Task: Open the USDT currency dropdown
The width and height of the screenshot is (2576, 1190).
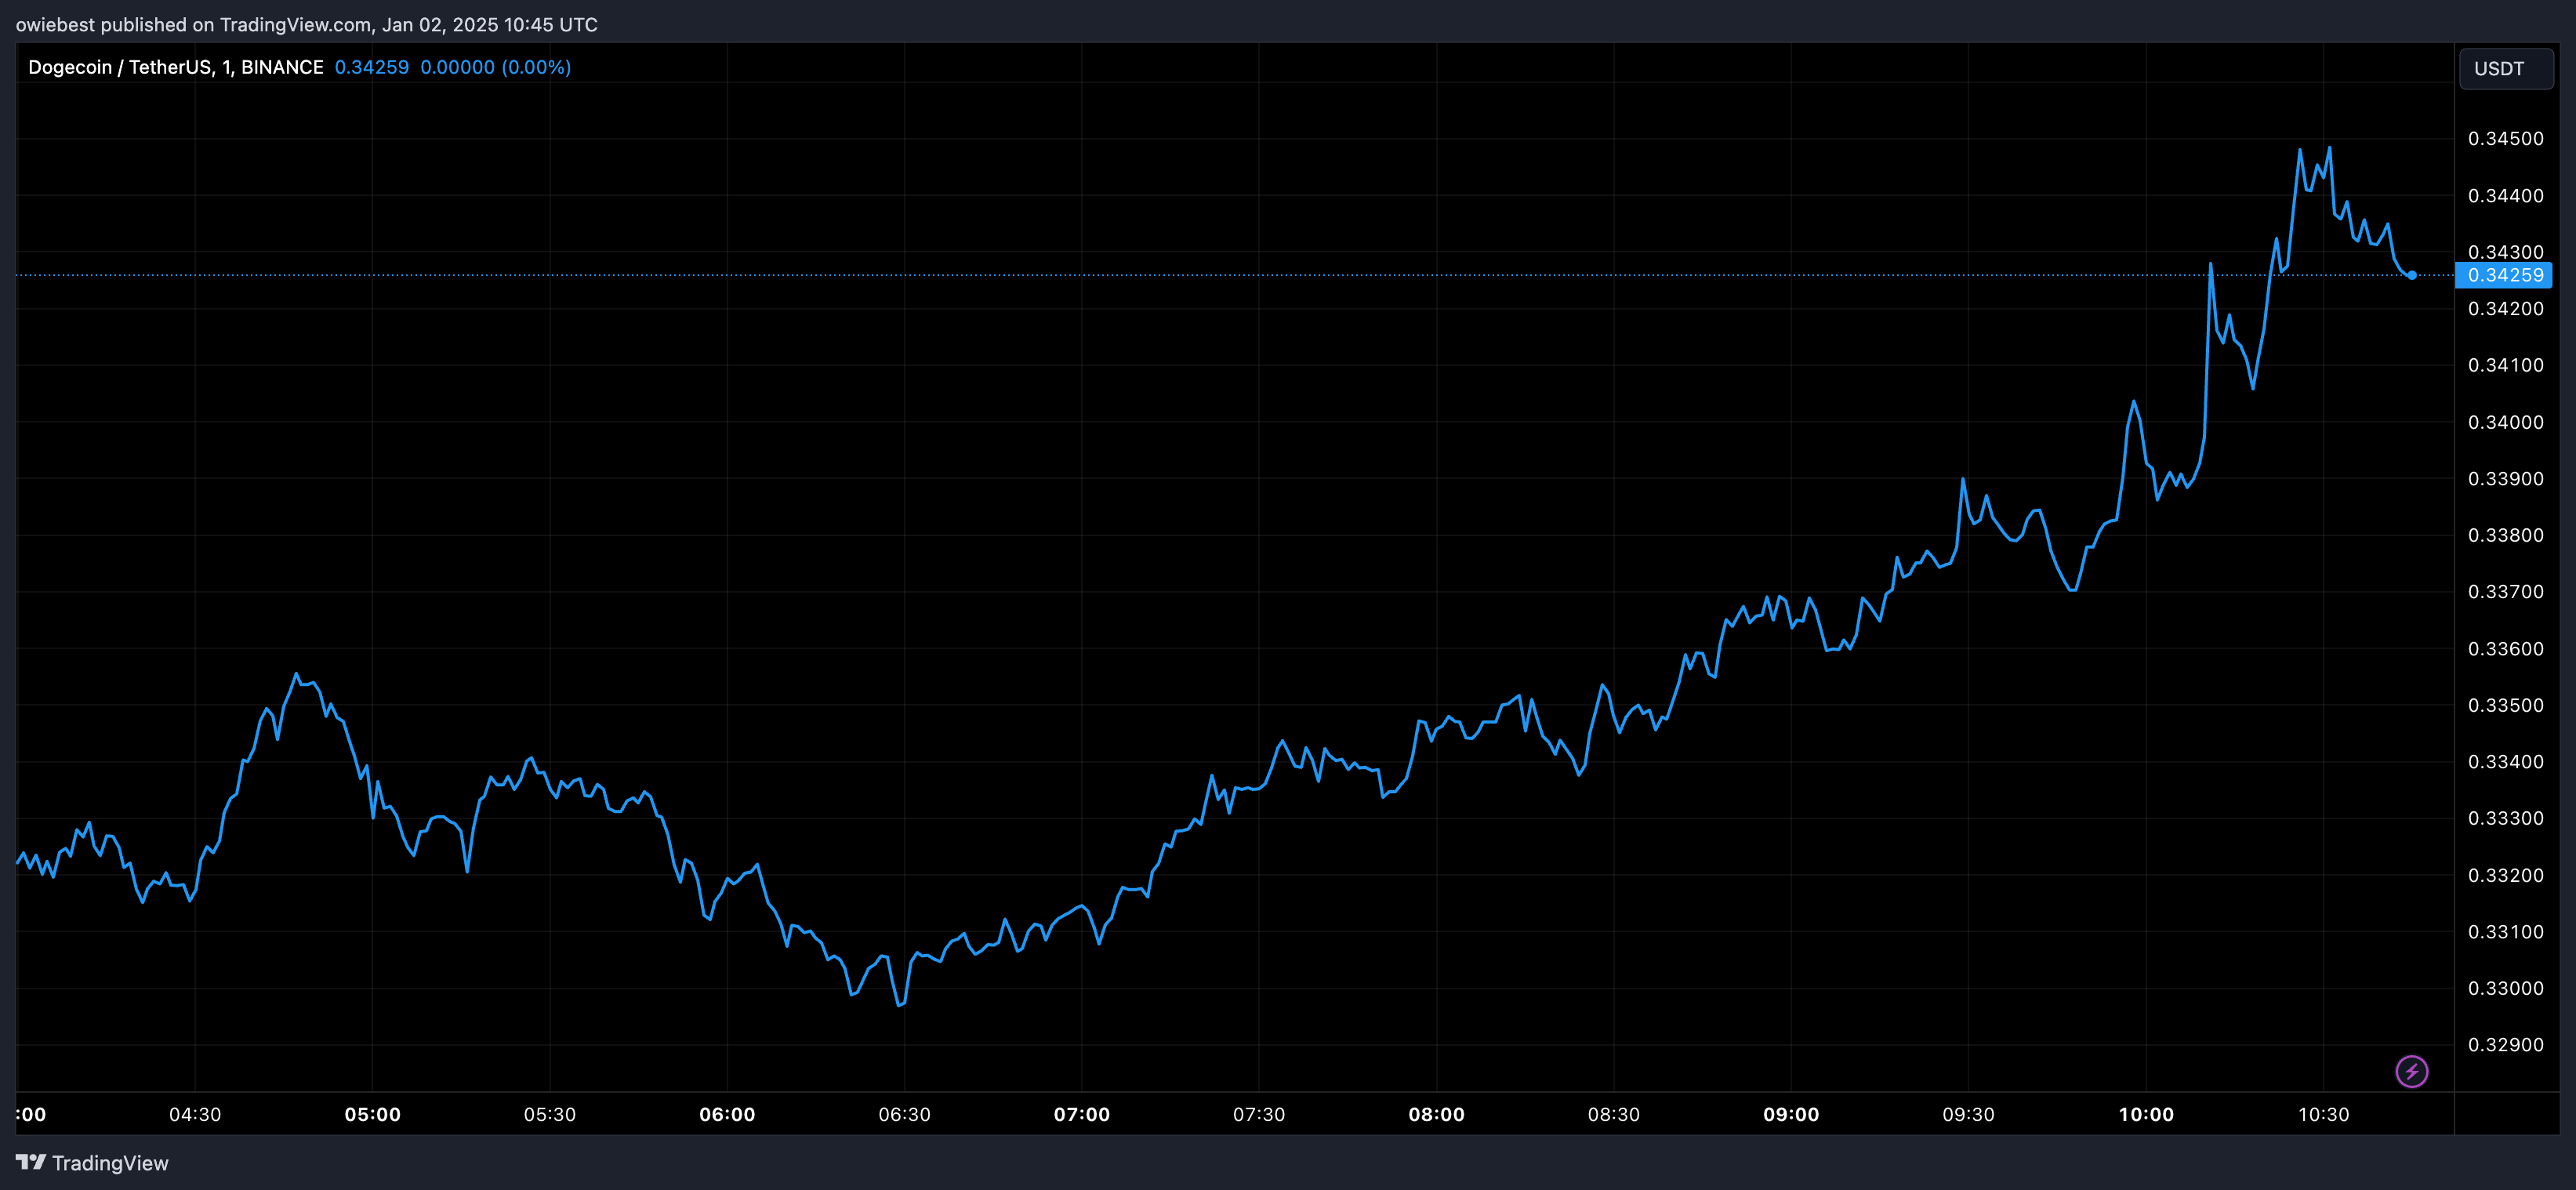Action: point(2506,69)
